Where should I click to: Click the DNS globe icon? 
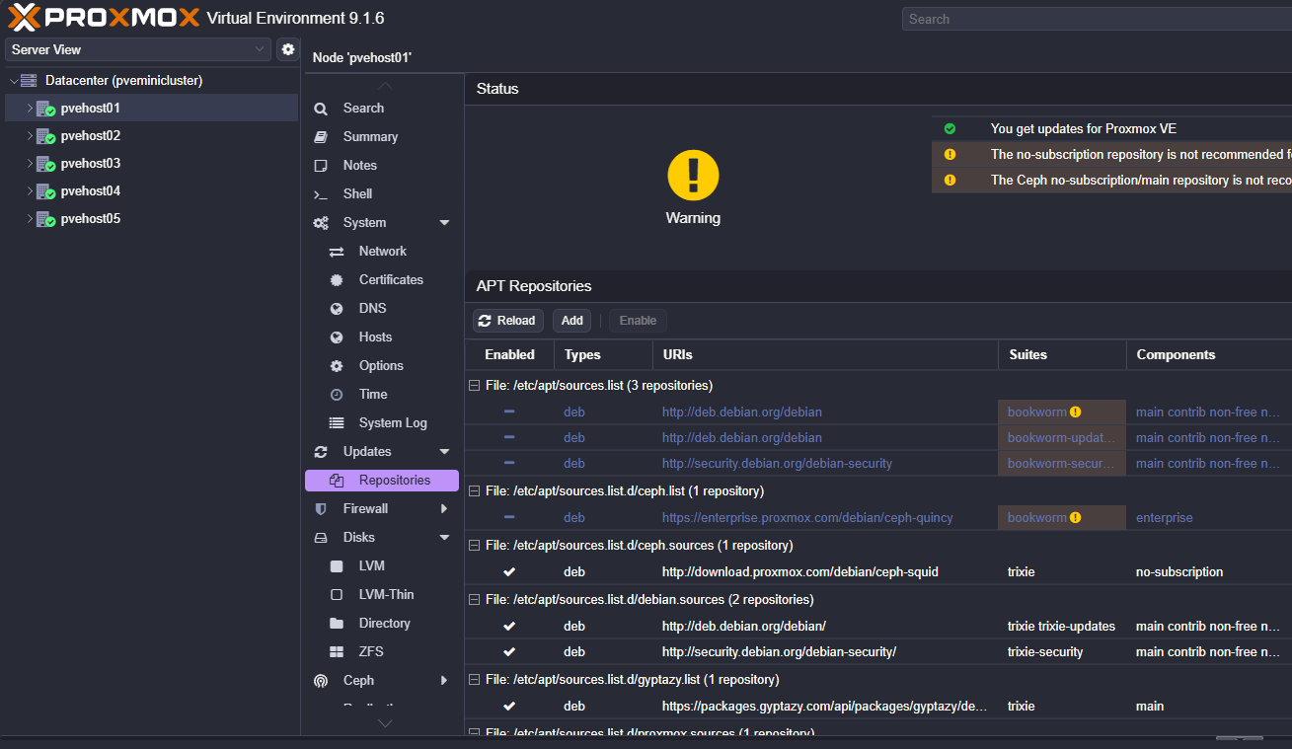[x=337, y=309]
